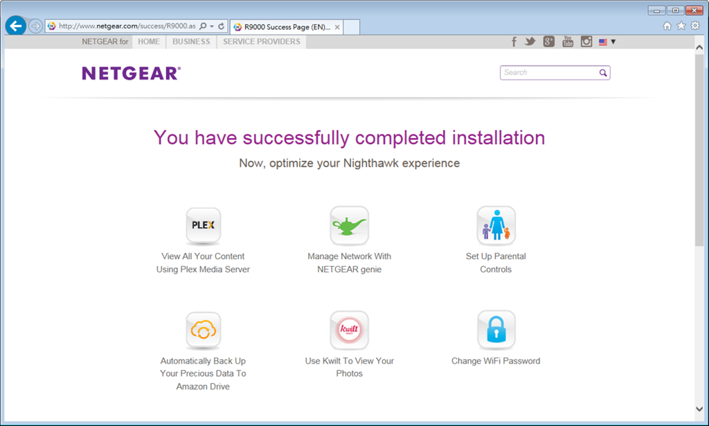Follow 'Manage Network With NETGEAR genie' link
709x426 pixels.
349,263
